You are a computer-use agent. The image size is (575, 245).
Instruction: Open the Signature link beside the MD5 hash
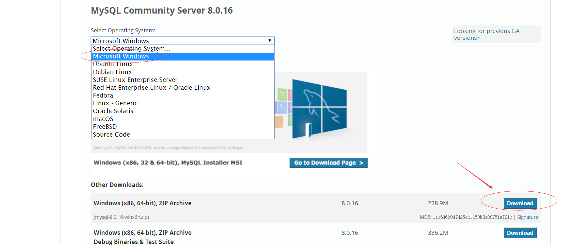tap(528, 217)
